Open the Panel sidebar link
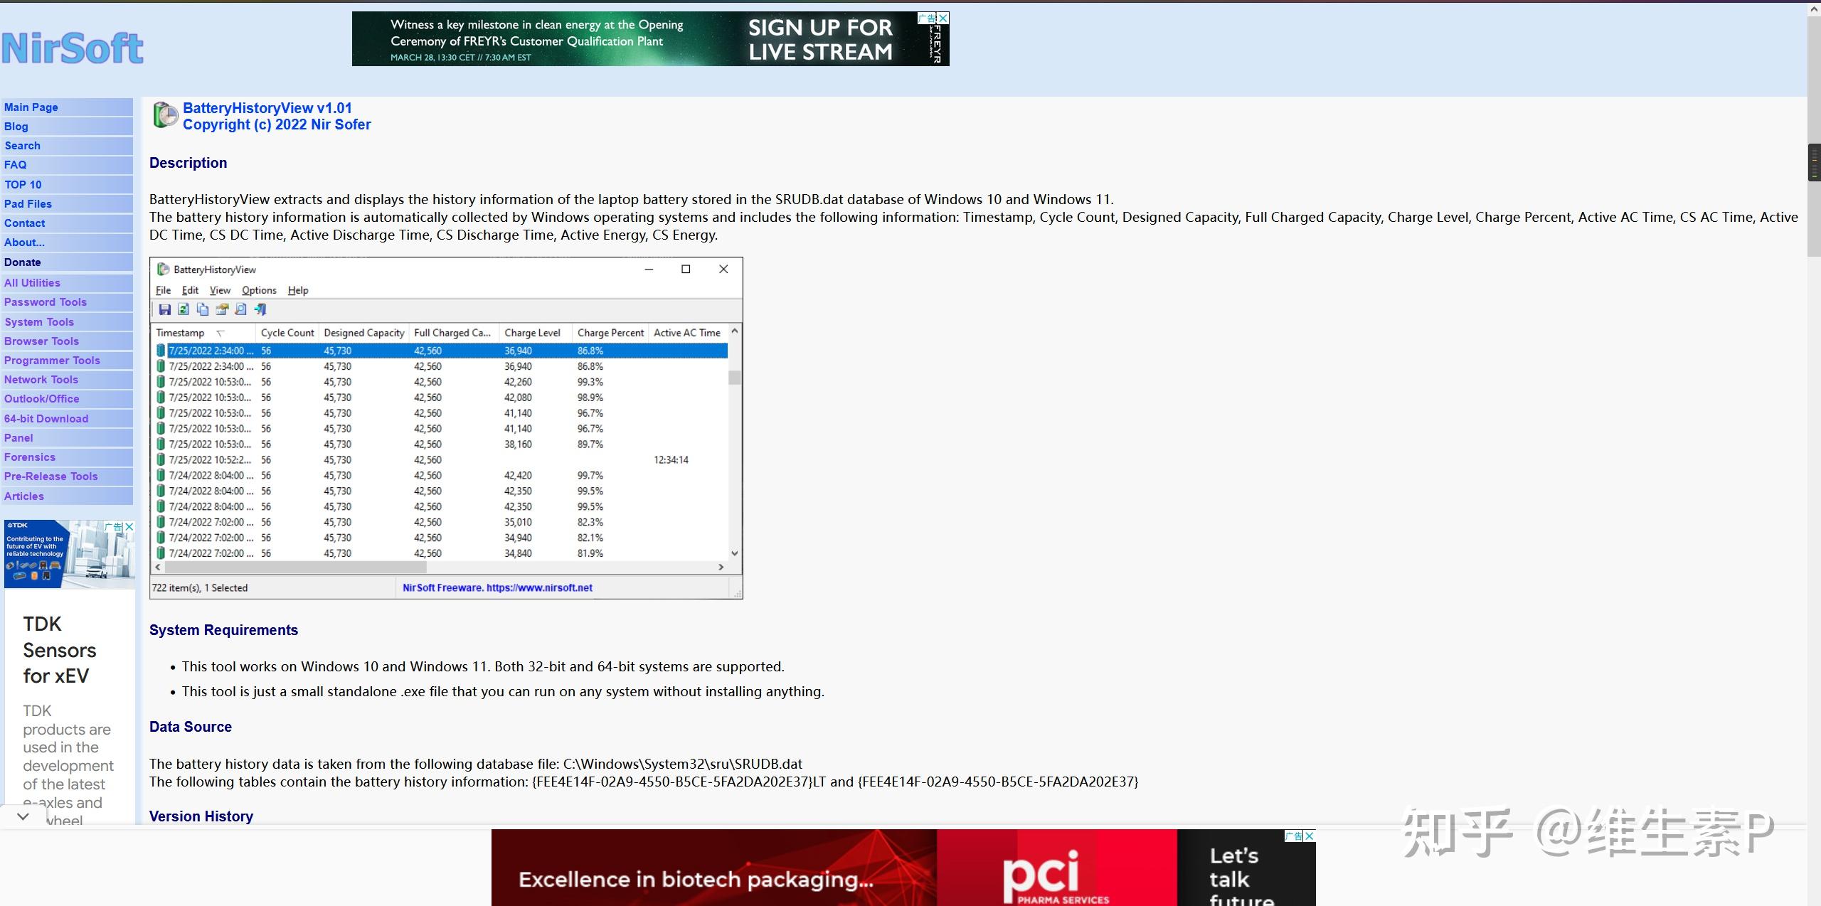 (18, 438)
